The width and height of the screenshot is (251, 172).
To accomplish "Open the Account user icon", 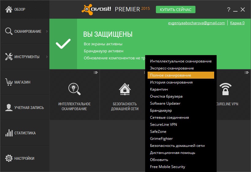I will click(9, 107).
